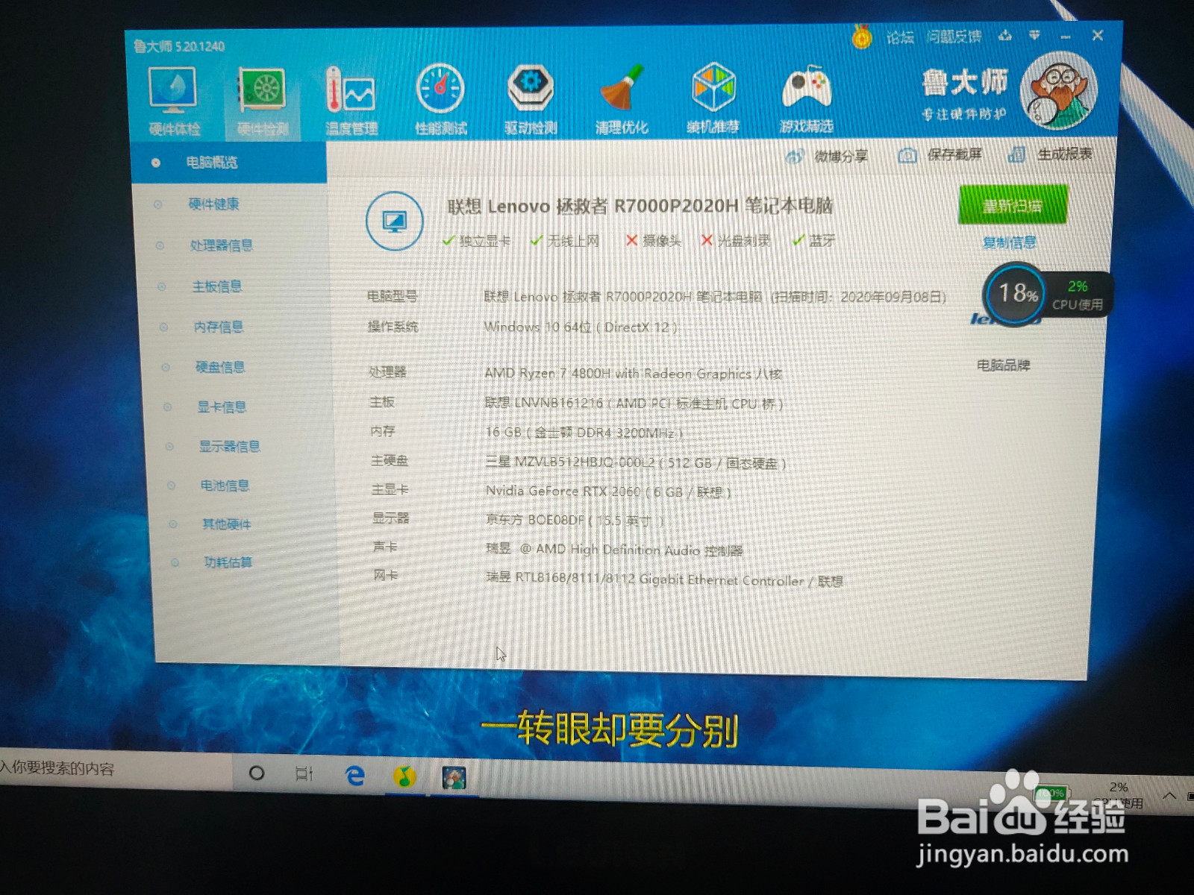Image resolution: width=1194 pixels, height=895 pixels.
Task: Click the gold medal icon in title bar
Action: pyautogui.click(x=862, y=36)
